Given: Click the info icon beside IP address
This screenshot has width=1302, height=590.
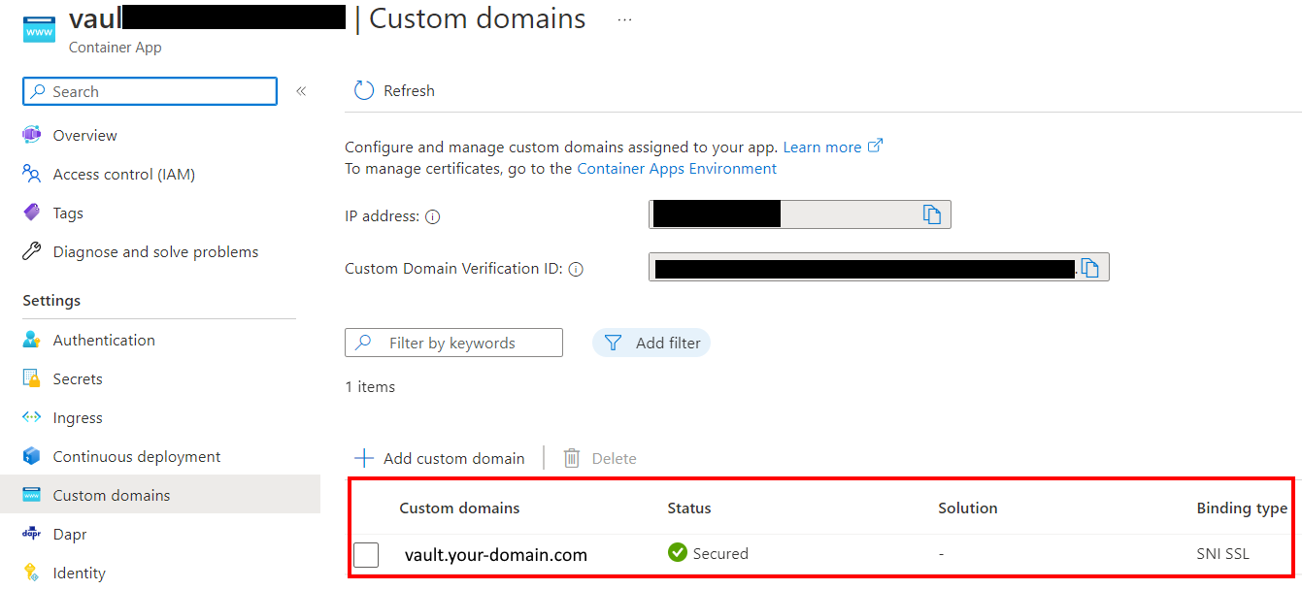Looking at the screenshot, I should click(x=433, y=217).
